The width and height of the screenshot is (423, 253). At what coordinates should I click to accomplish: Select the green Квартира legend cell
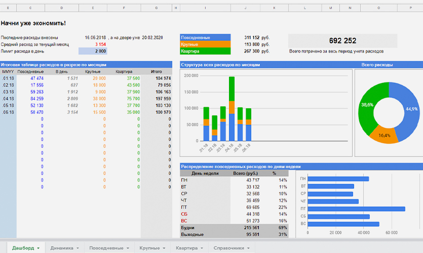pos(205,51)
